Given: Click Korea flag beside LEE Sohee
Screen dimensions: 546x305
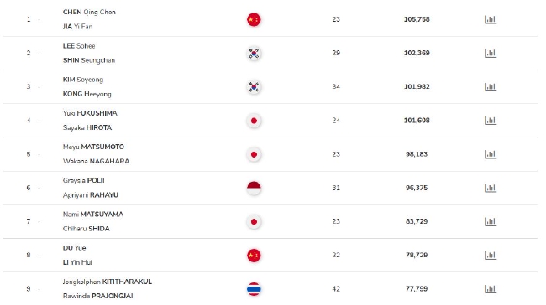Looking at the screenshot, I should pyautogui.click(x=254, y=54).
